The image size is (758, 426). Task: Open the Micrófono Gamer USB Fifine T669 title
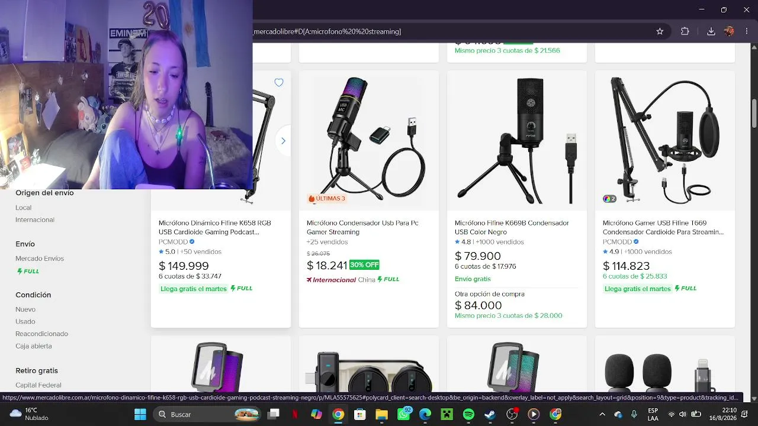[663, 227]
